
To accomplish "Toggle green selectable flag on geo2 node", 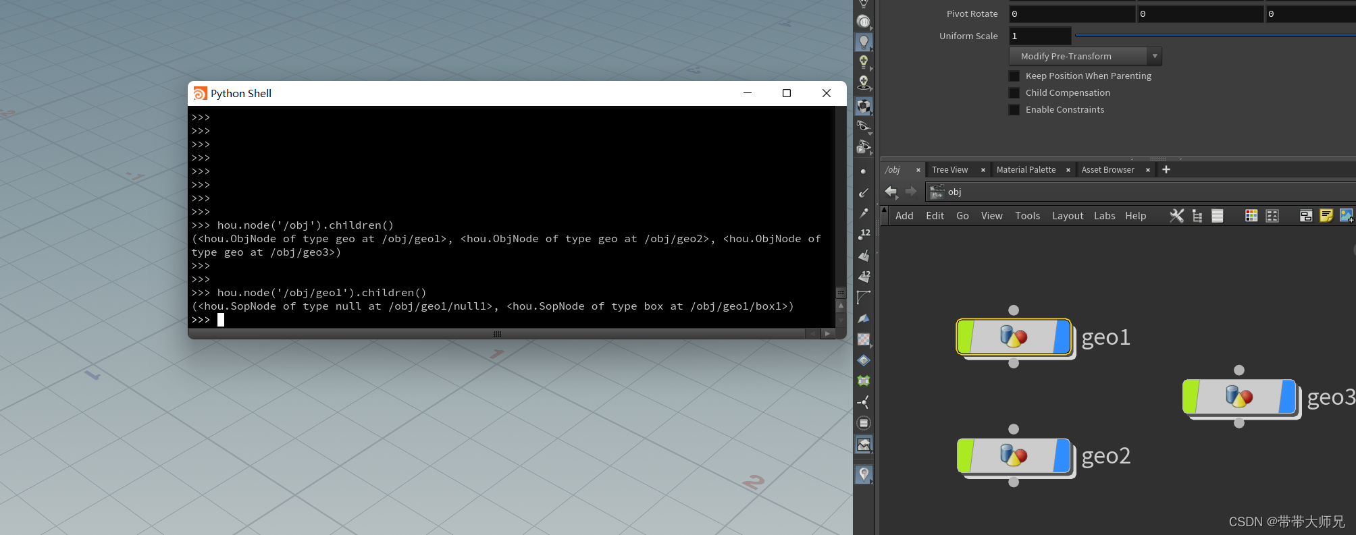I will click(x=966, y=455).
